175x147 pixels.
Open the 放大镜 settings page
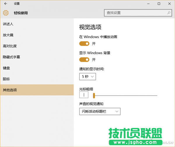coord(8,35)
